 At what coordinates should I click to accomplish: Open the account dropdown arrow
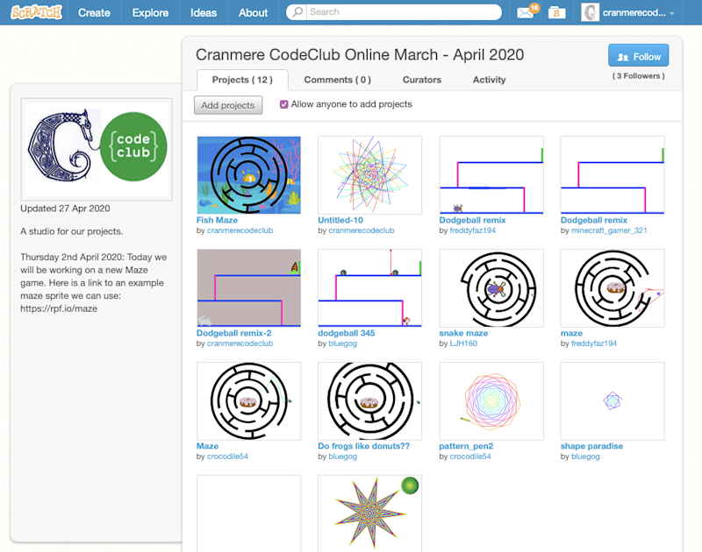tap(672, 13)
